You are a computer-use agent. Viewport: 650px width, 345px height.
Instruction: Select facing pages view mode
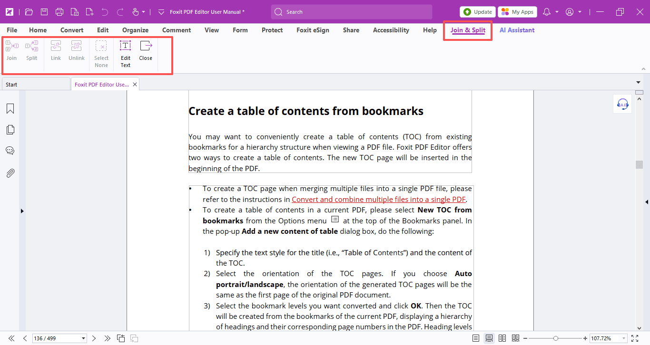(502, 338)
